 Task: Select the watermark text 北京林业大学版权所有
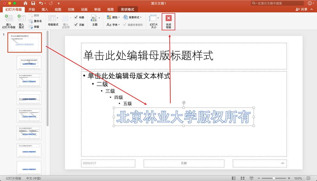(x=183, y=117)
